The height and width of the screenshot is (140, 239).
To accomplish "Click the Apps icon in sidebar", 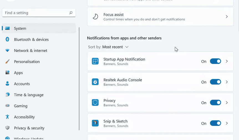I will (7, 72).
